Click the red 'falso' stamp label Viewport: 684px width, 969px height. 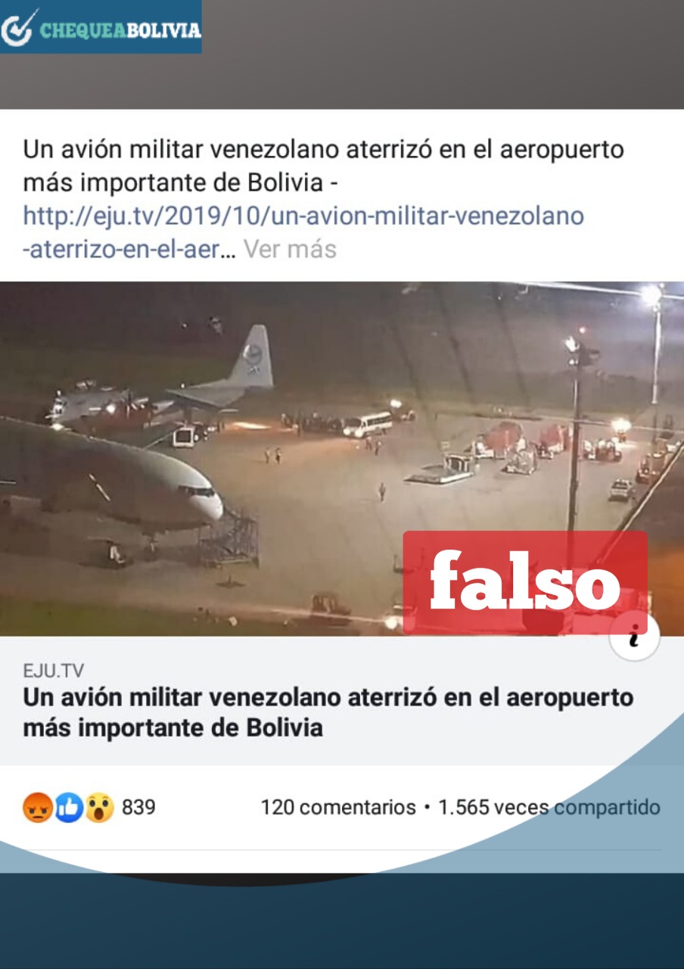pos(525,583)
